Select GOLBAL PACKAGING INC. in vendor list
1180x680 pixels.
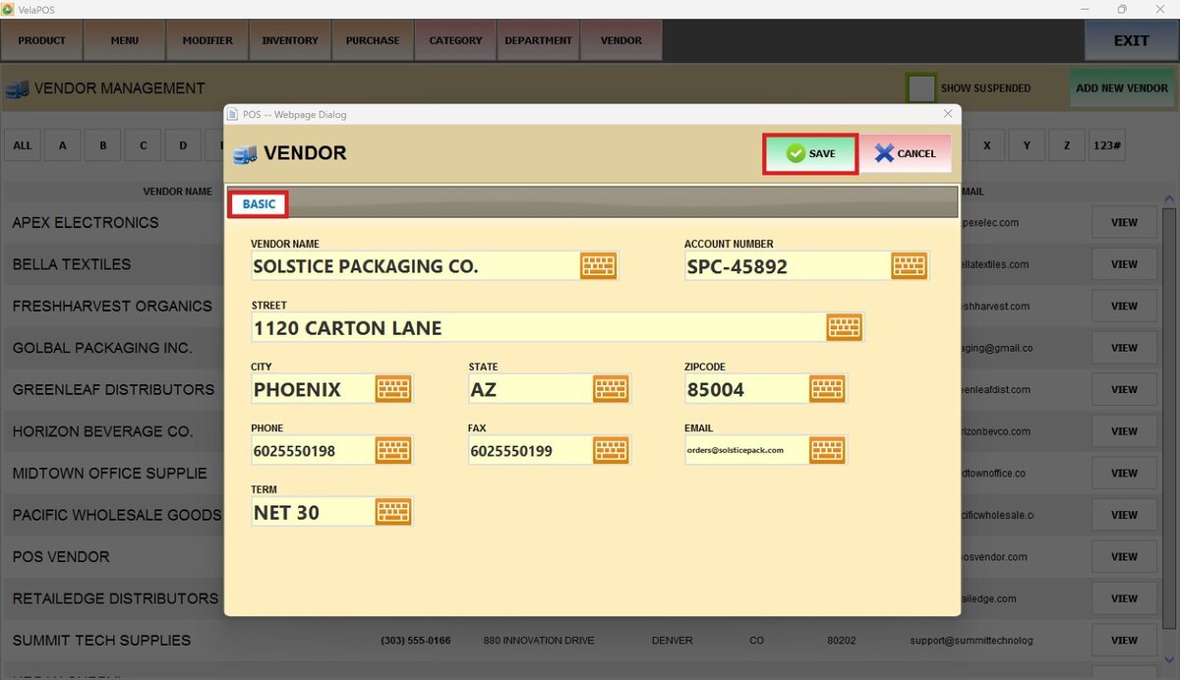(x=102, y=348)
